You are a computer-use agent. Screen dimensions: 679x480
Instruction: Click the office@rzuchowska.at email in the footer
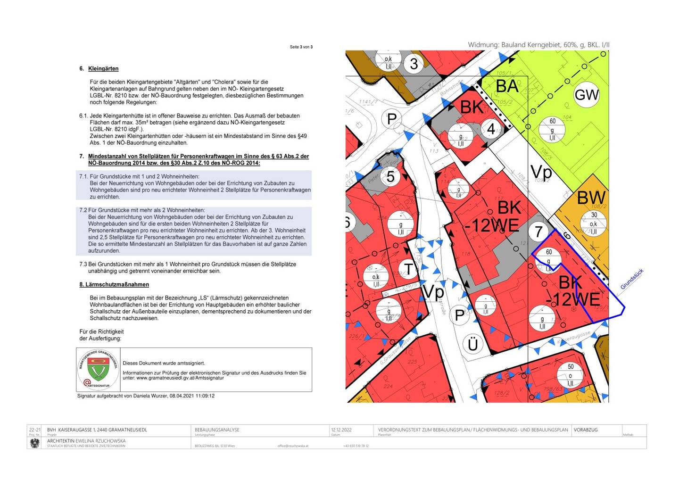coord(293,446)
